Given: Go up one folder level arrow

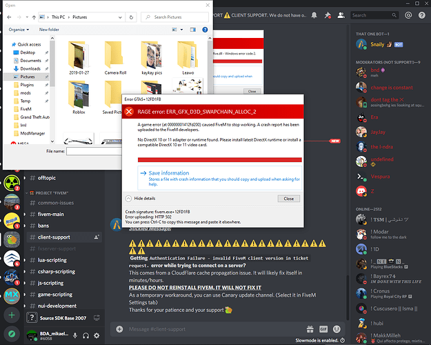Looking at the screenshot, I should point(34,17).
